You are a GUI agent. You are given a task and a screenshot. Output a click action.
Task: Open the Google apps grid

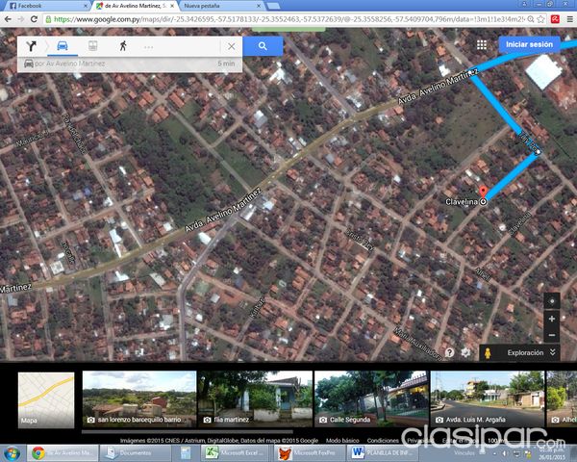[x=482, y=45]
